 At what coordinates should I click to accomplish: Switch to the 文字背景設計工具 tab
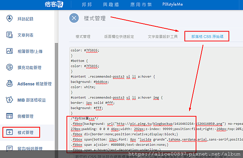tap(162, 36)
